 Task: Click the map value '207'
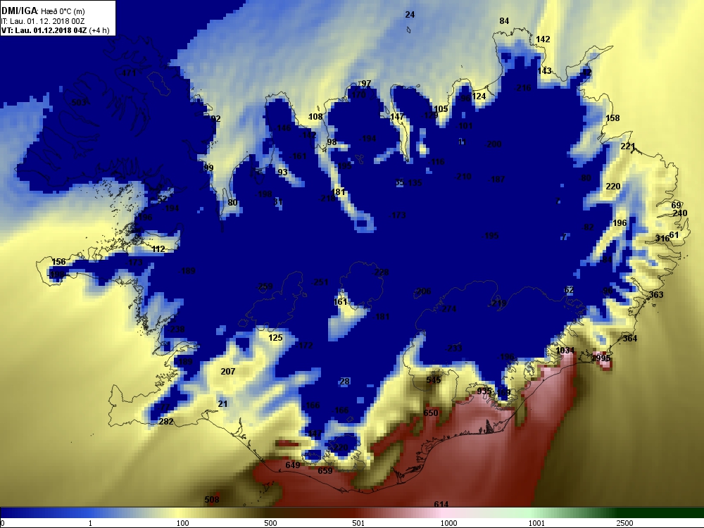(x=228, y=372)
